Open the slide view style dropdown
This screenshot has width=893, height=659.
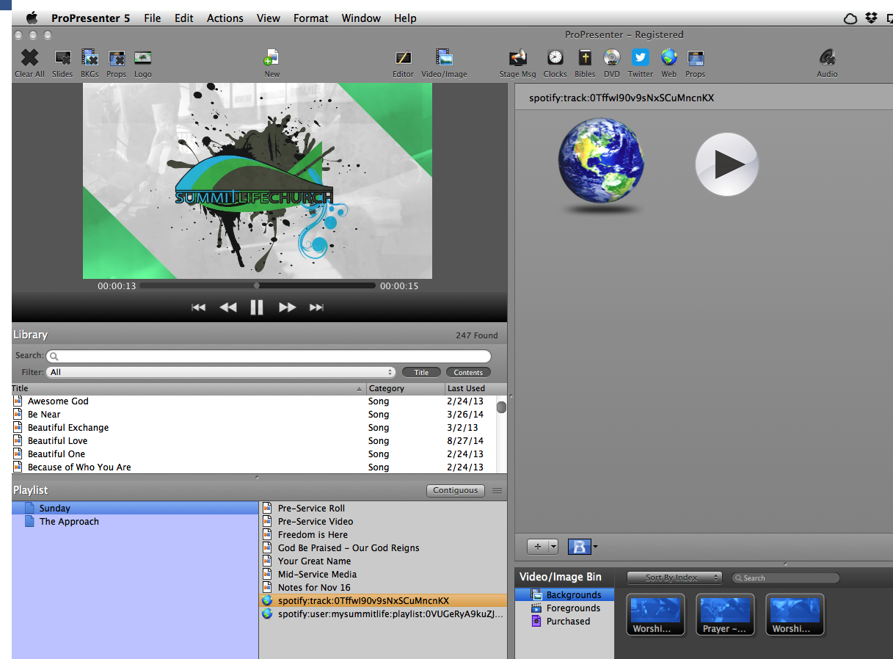coord(583,547)
